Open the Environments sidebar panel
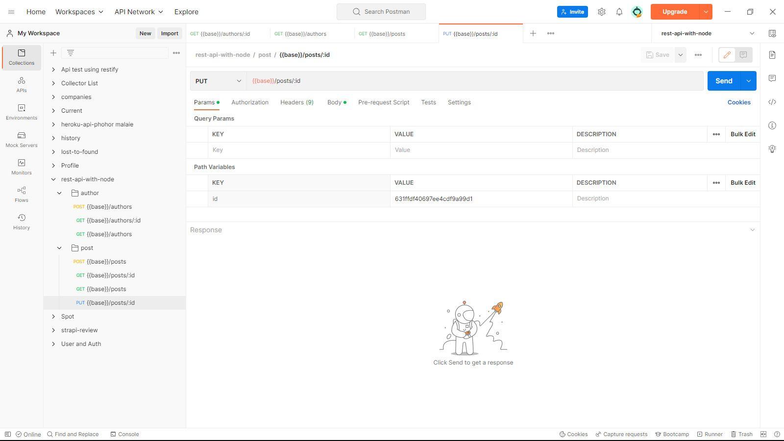Screen dimensions: 784x441 click(x=22, y=112)
